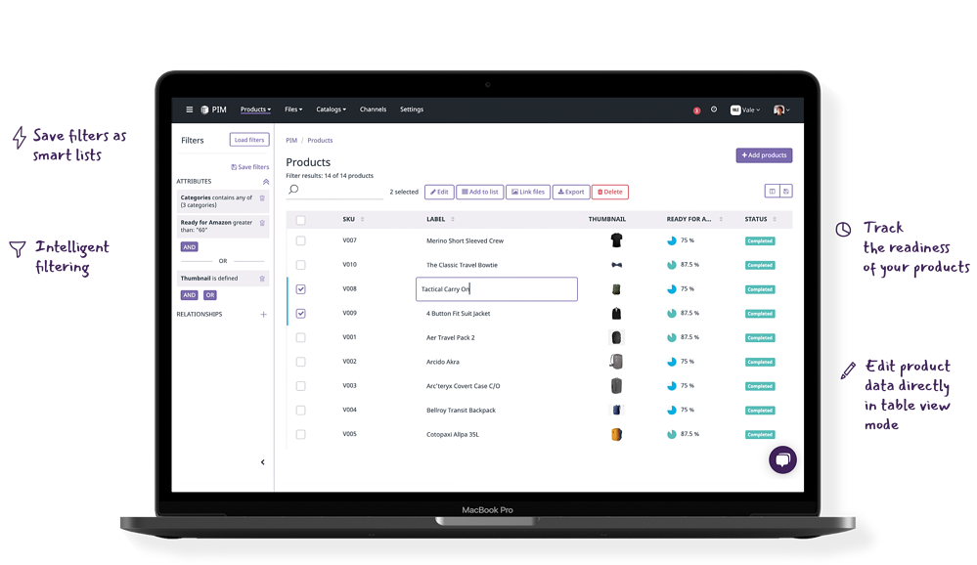Image resolution: width=977 pixels, height=565 pixels.
Task: Click the save view icon beside columns
Action: 786,192
